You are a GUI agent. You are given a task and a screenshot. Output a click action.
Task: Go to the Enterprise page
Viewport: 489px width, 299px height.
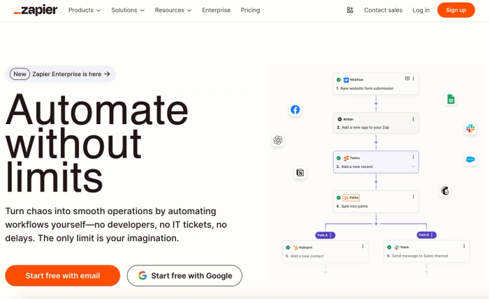coord(216,10)
